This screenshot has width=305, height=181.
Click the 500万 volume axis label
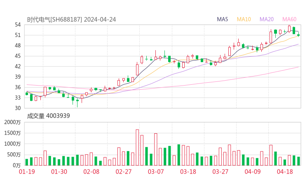click(x=14, y=155)
